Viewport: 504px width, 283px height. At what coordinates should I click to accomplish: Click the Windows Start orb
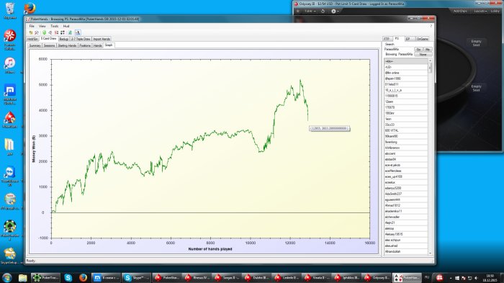point(6,277)
